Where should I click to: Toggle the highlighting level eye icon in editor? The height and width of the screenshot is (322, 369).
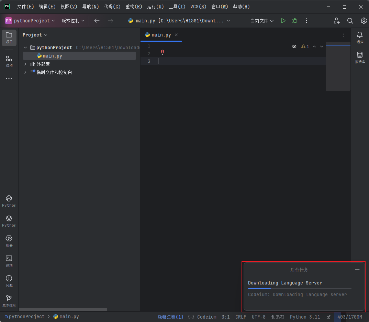coord(294,46)
